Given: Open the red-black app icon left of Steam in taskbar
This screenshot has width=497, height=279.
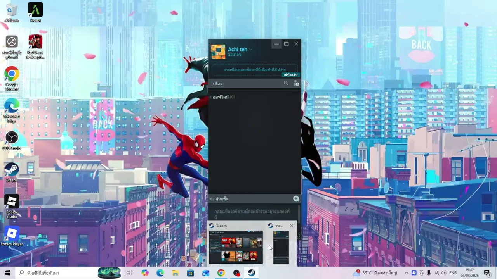Looking at the screenshot, I should pyautogui.click(x=236, y=273).
